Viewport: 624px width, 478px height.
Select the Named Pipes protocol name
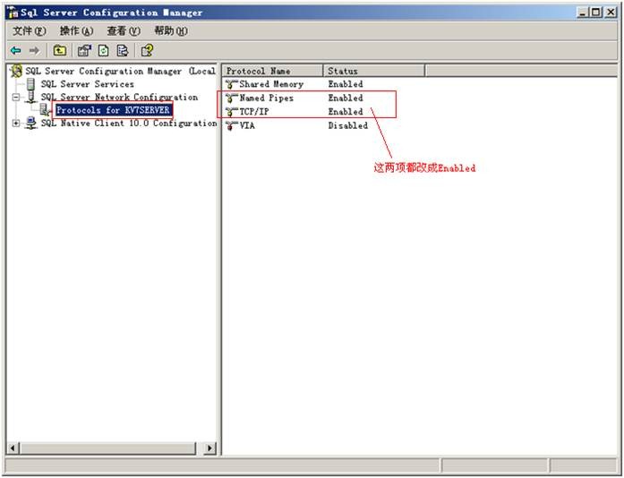266,98
